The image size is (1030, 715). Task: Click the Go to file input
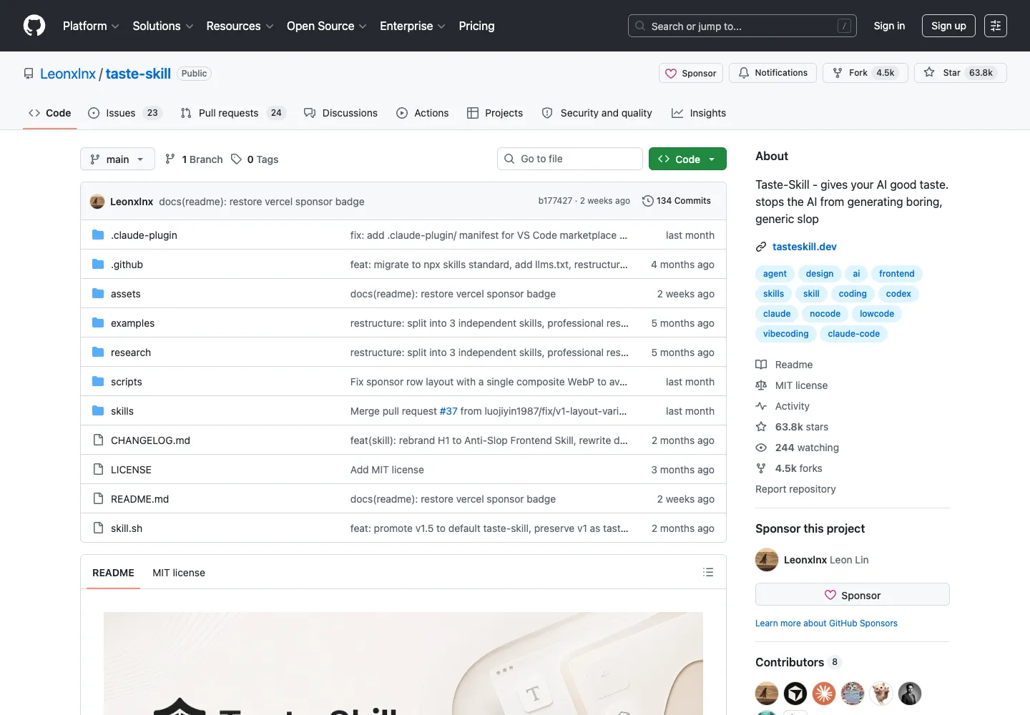click(x=569, y=159)
